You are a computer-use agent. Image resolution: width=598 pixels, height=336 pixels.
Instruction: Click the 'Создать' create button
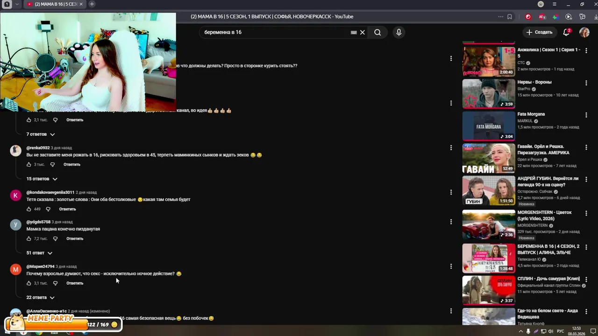539,32
